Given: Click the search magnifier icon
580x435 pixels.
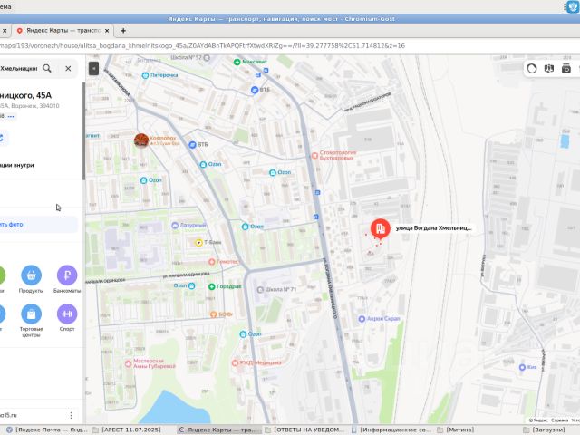Looking at the screenshot, I should click(x=47, y=68).
